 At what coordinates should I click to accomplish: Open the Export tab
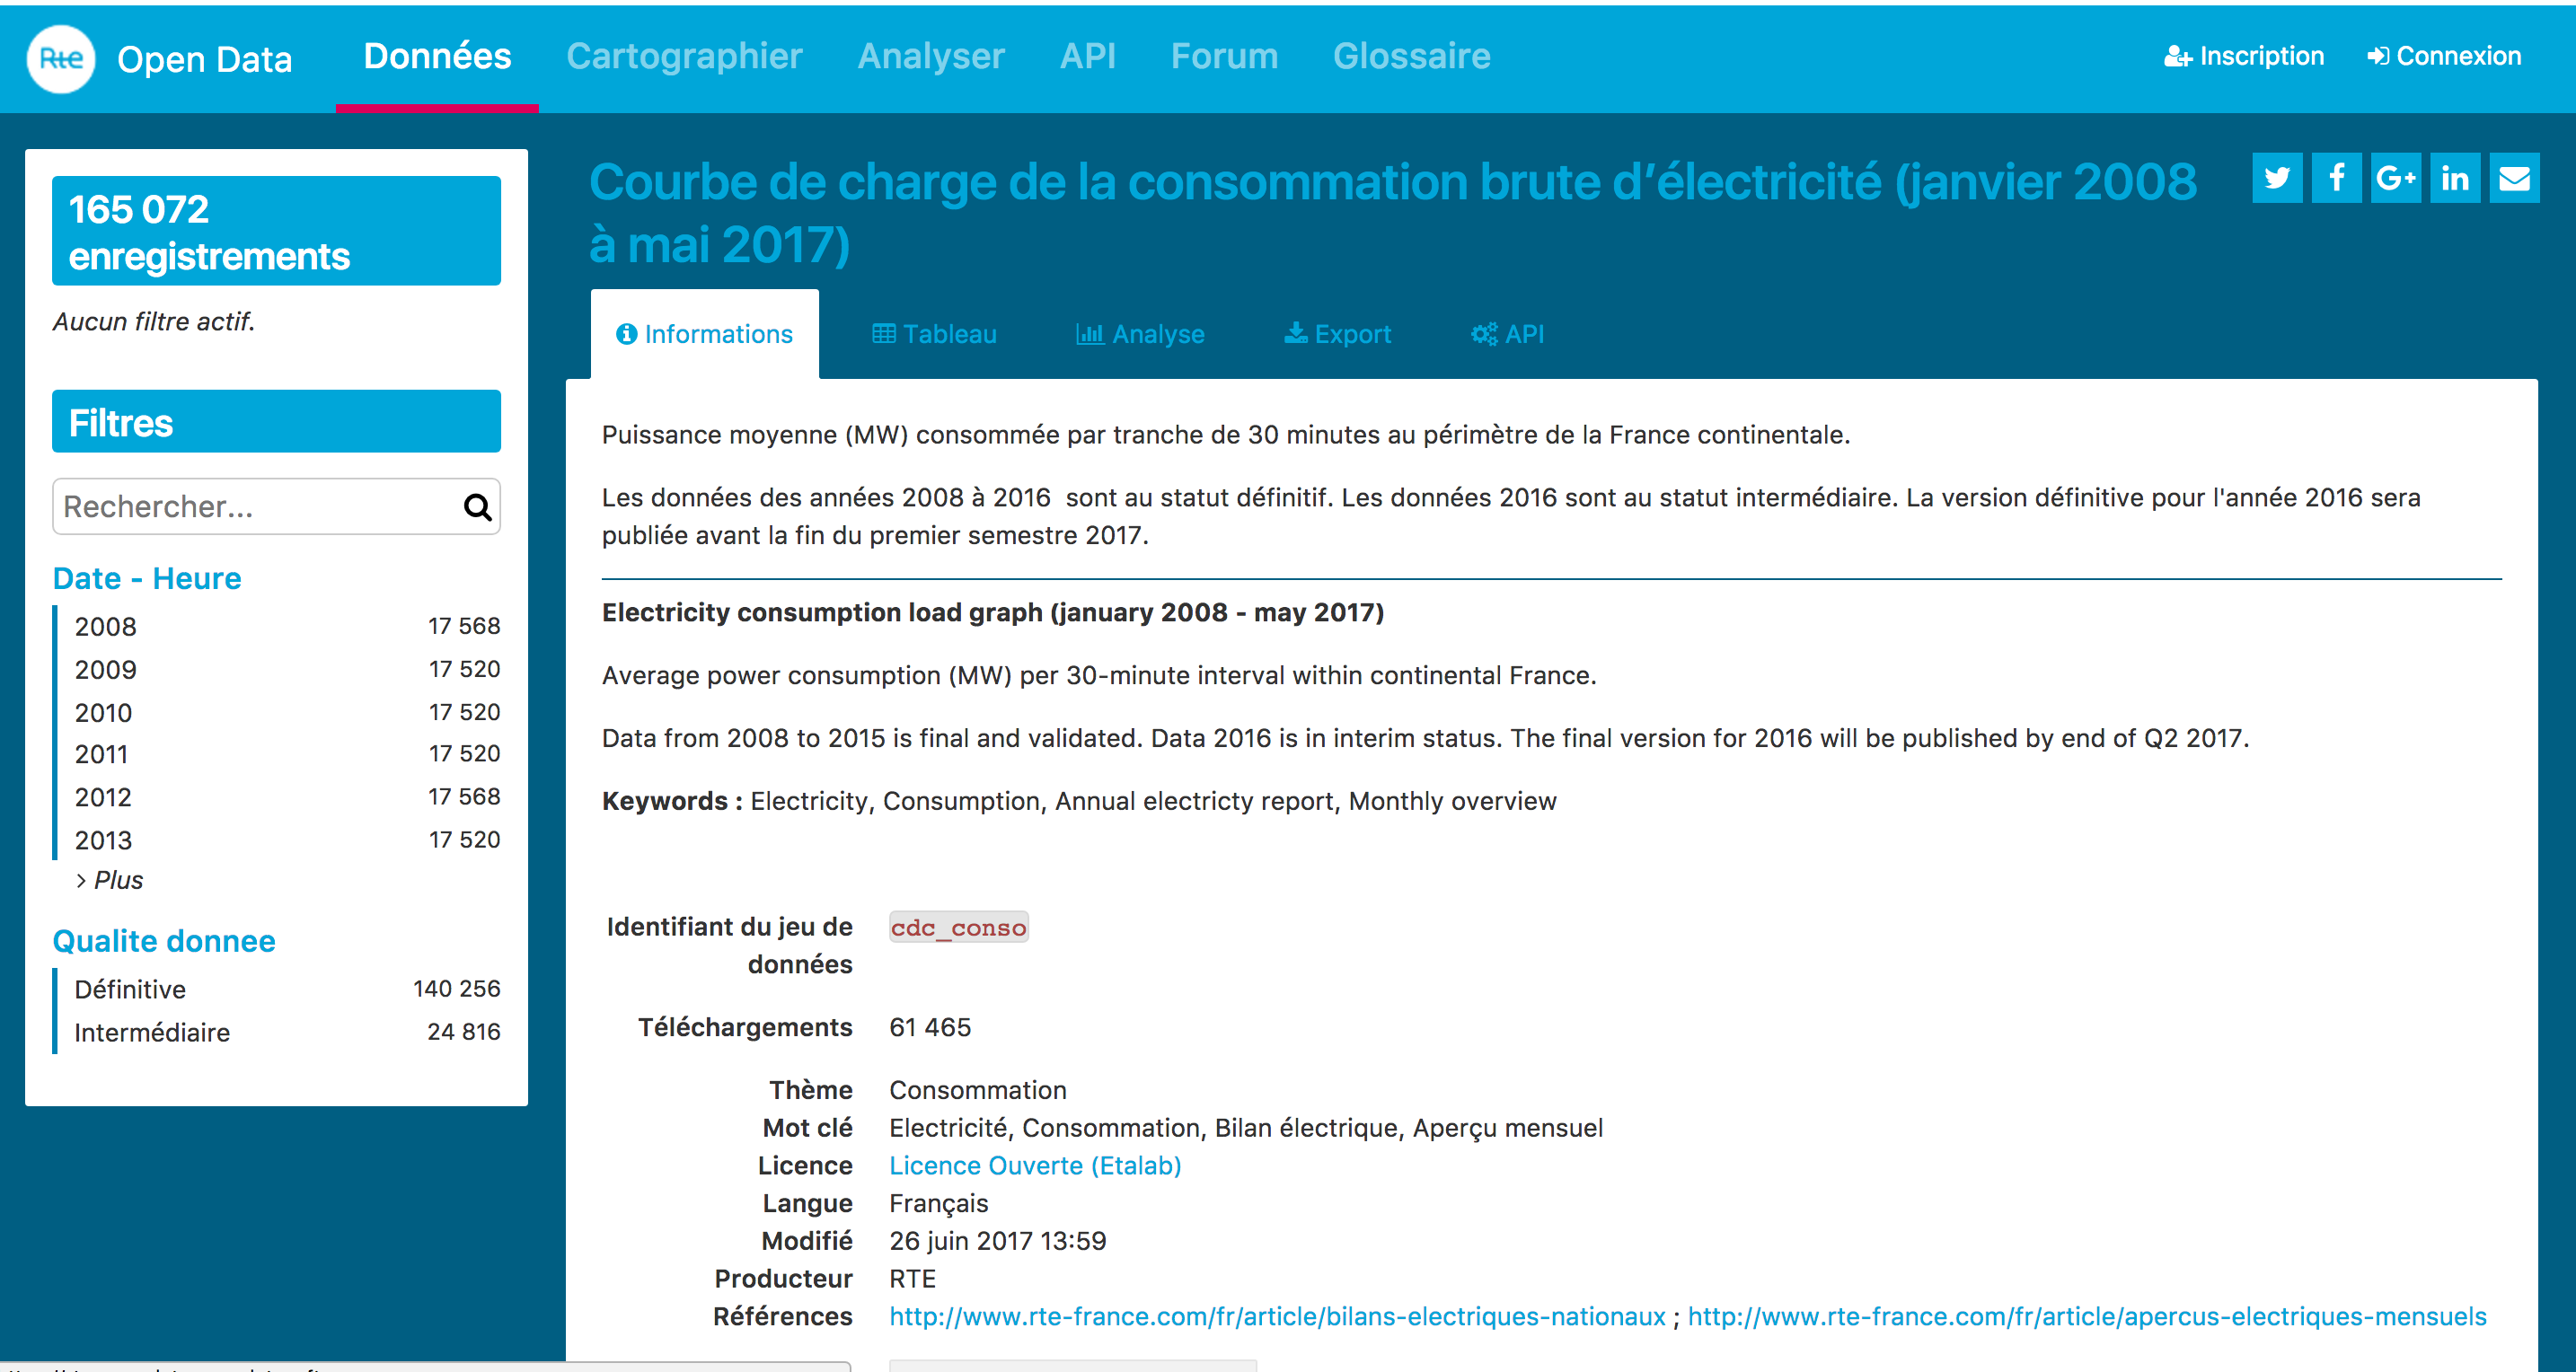[x=1337, y=334]
